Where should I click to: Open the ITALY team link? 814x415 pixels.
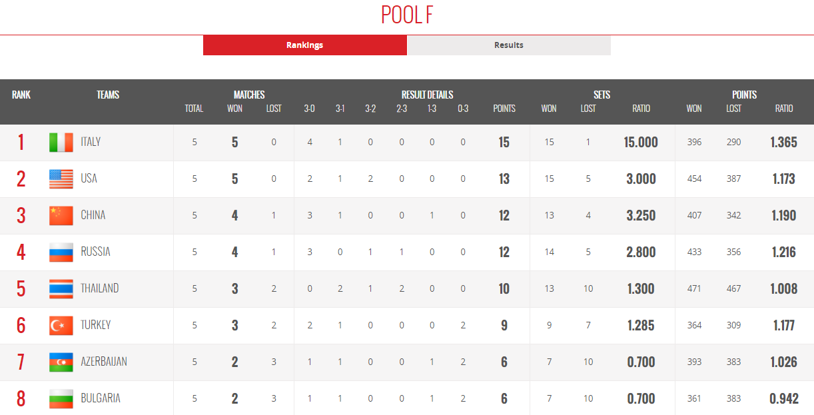tap(91, 142)
